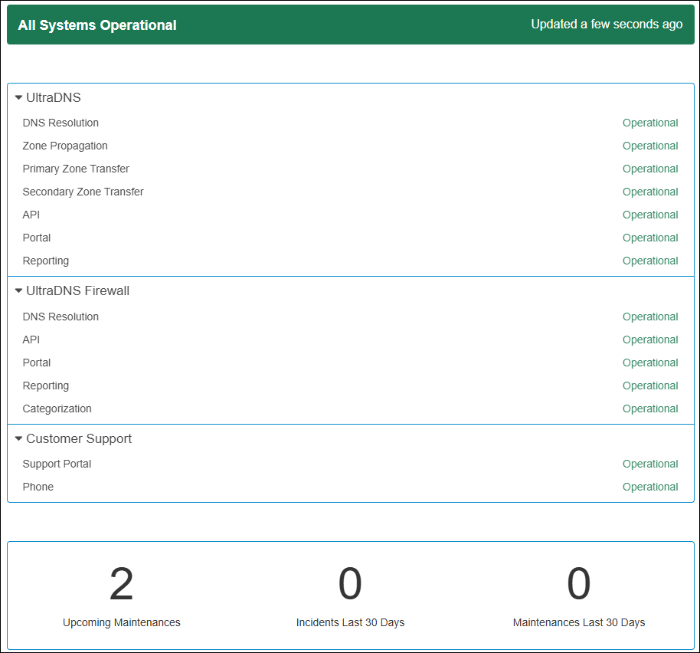Click Operational status beside Categorization
Screen dimensions: 700x653
(x=649, y=409)
